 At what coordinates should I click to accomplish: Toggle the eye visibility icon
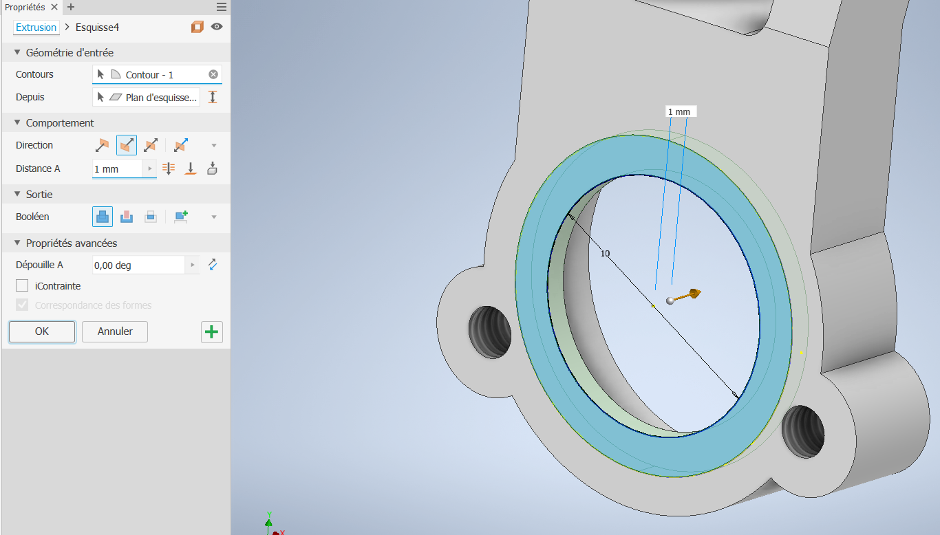(217, 27)
